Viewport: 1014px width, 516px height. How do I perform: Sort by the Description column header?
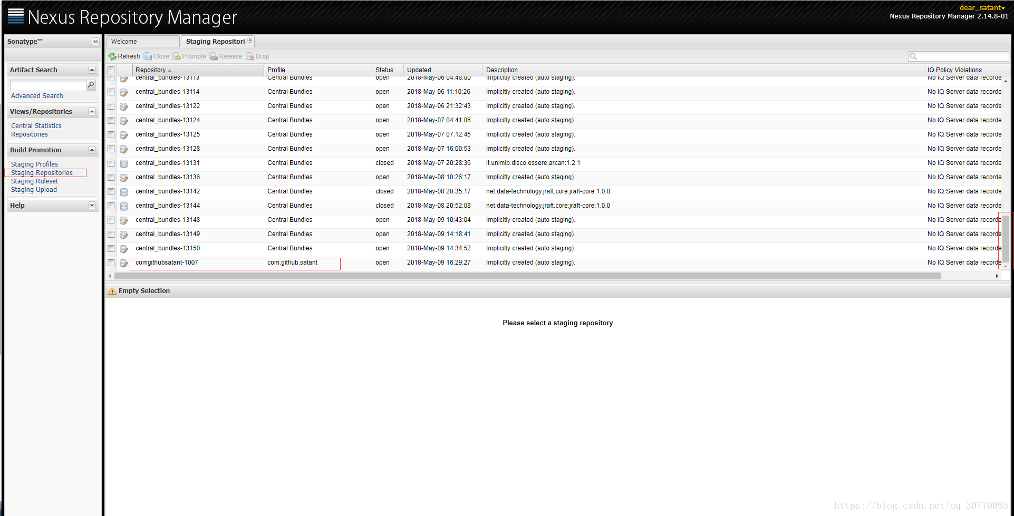point(703,70)
